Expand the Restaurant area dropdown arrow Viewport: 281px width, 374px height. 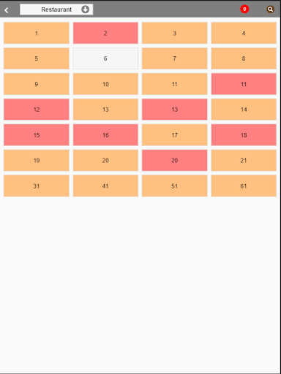[x=85, y=9]
